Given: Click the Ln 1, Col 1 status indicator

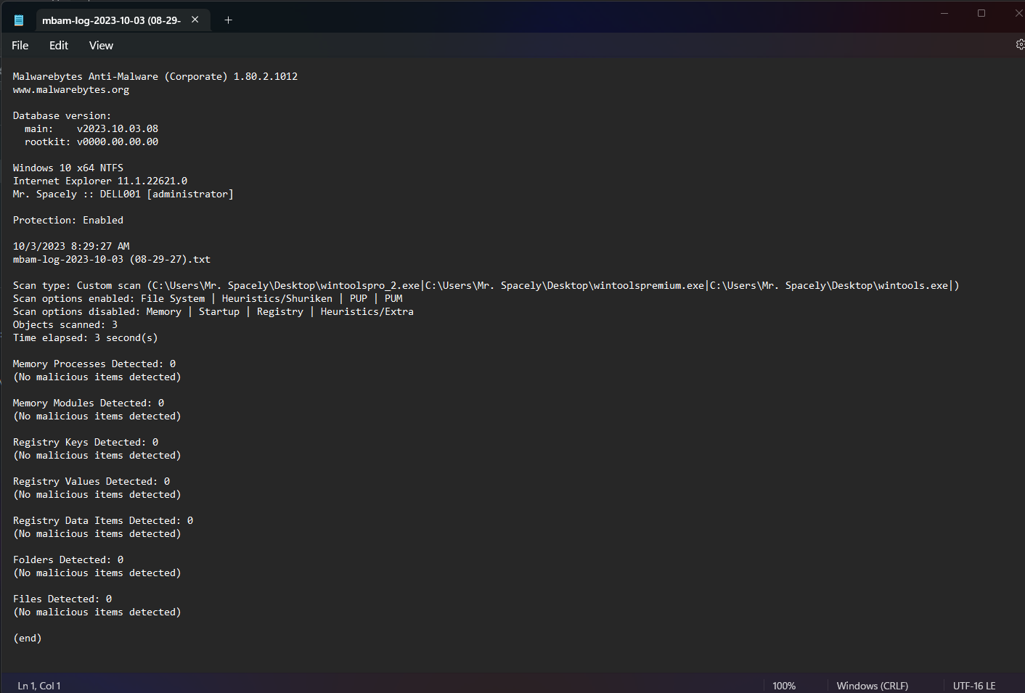Looking at the screenshot, I should click(39, 686).
